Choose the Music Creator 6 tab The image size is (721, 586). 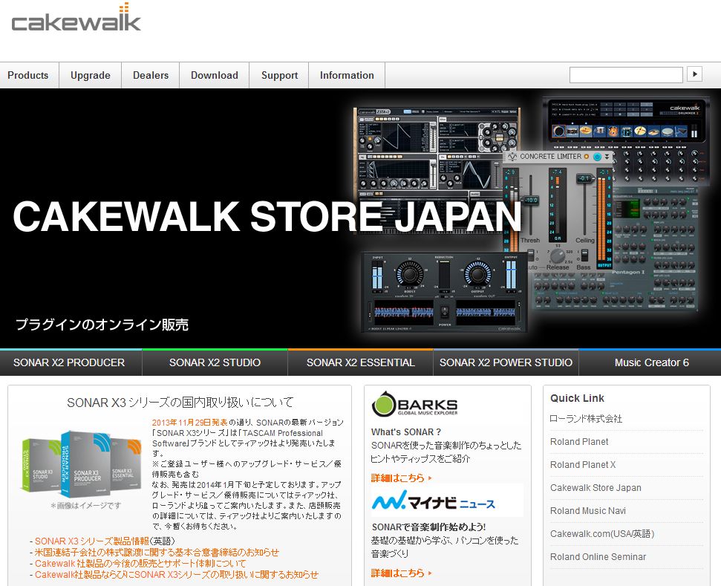click(x=651, y=362)
